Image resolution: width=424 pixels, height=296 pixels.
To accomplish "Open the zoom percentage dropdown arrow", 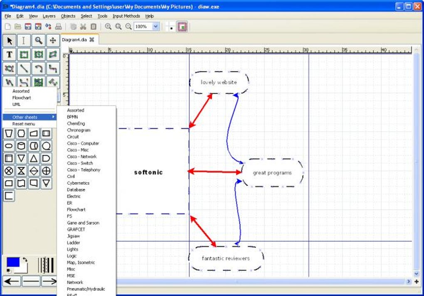I will click(x=156, y=27).
